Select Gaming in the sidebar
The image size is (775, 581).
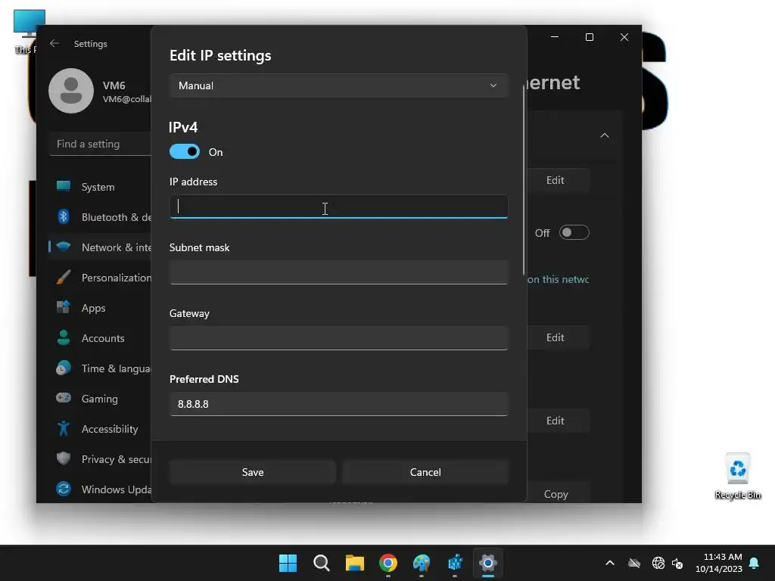coord(99,399)
